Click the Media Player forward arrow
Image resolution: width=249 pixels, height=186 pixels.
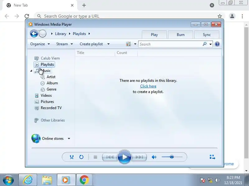(x=42, y=33)
